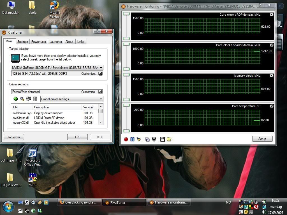The height and width of the screenshot is (215, 287).
Task: Open the Customize arrow button for the 128-bit G84 adapter
Action: (101, 74)
